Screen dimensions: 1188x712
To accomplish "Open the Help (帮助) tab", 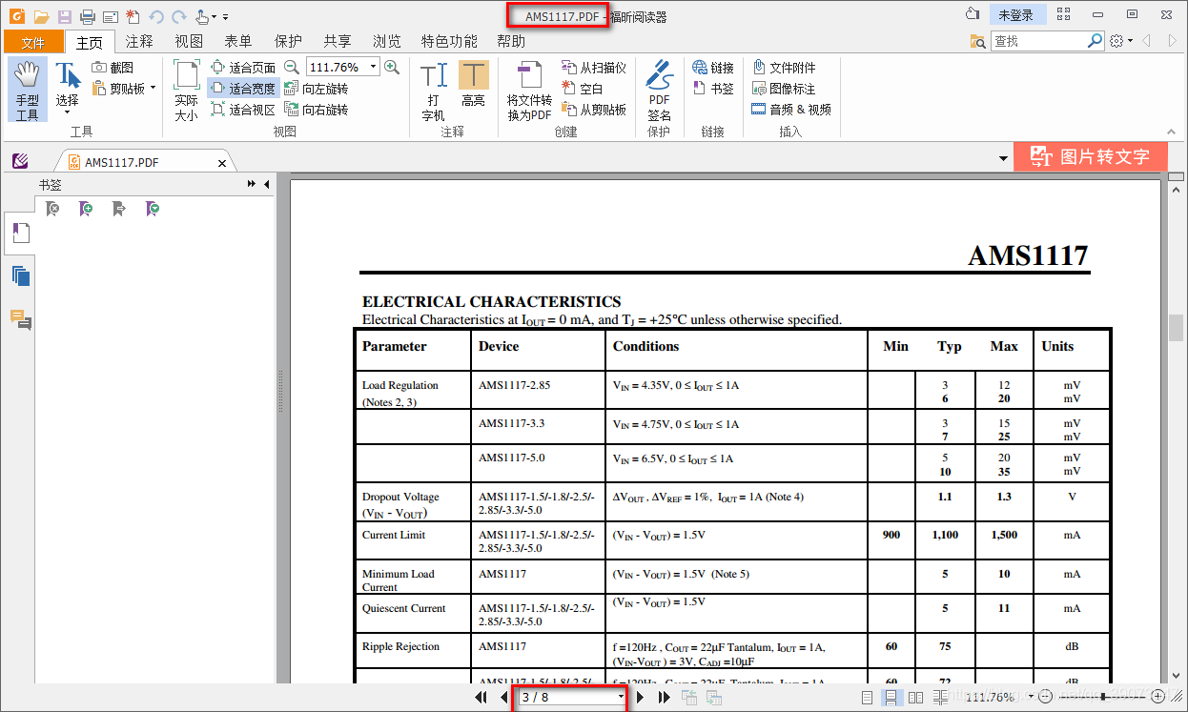I will (x=511, y=41).
